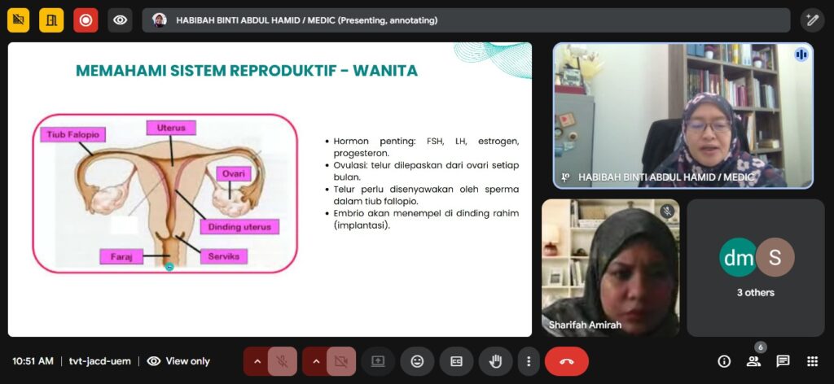
Task: Expand video settings arrow next to camera
Action: [316, 361]
